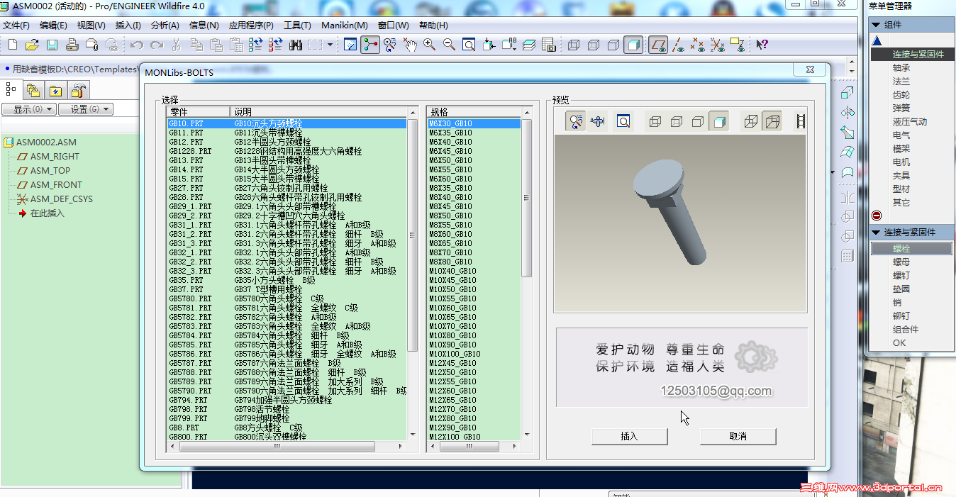Click the red stop icon in menu manager
This screenshot has width=956, height=497.
(x=877, y=216)
